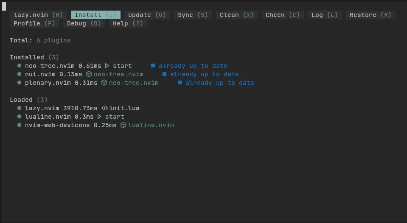Click the bullet dot beside neo-tree.nvim
407x223 pixels.
pos(19,66)
